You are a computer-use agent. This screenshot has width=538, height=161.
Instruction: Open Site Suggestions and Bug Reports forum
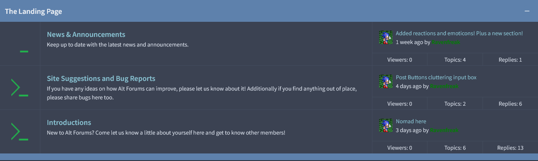pos(101,78)
